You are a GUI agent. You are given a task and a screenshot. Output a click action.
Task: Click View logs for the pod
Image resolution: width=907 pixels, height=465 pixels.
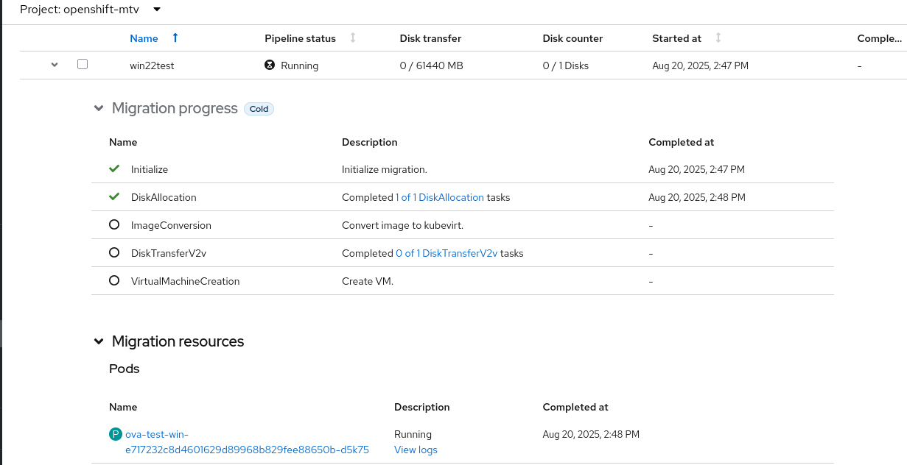(x=416, y=450)
